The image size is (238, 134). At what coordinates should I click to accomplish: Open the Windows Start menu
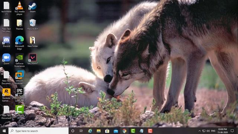pyautogui.click(x=4, y=131)
